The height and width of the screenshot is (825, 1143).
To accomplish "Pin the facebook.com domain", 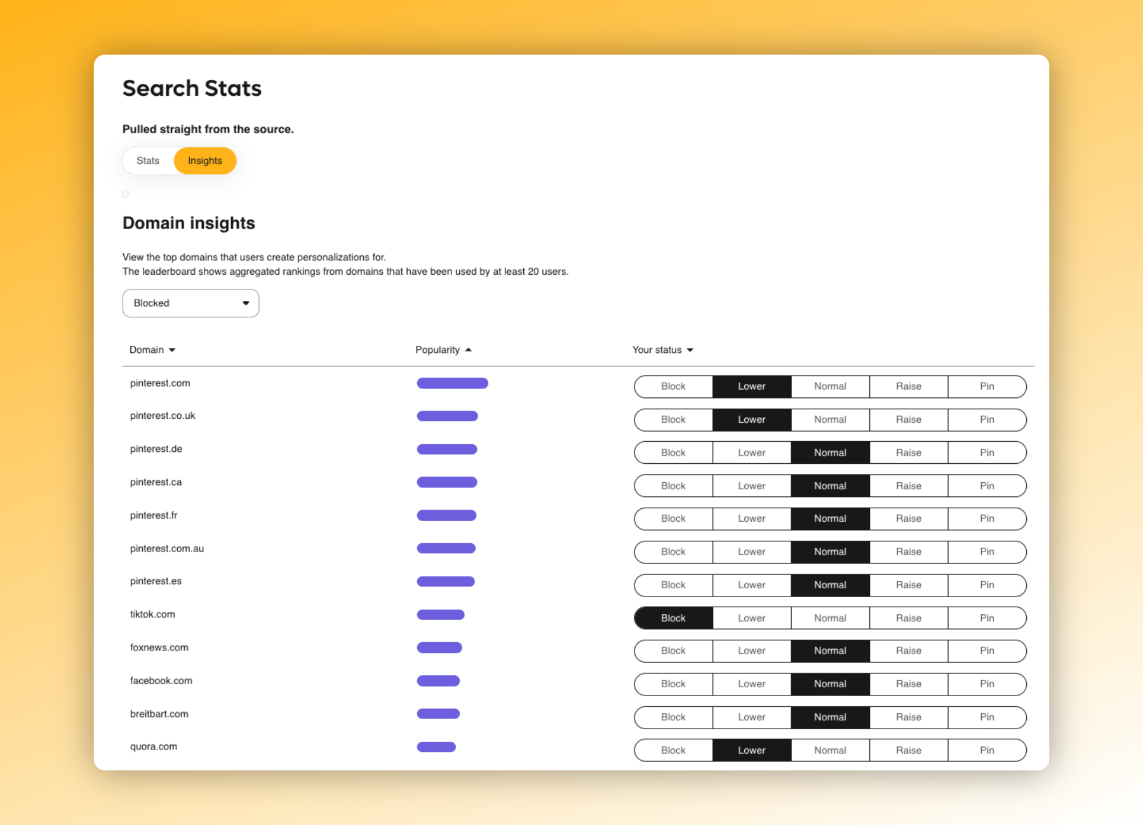I will pyautogui.click(x=987, y=684).
